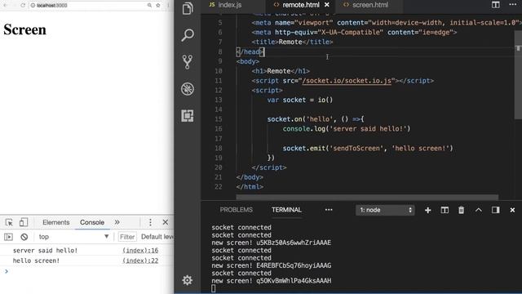Open the Explorer files icon in sidebar
The height and width of the screenshot is (294, 522).
coord(188,8)
